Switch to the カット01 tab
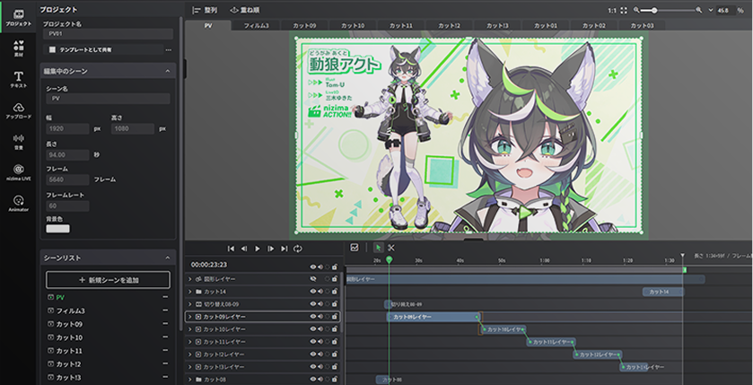Viewport: 753px width, 385px height. click(x=546, y=26)
